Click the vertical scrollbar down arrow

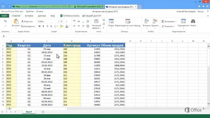[x=209, y=104]
